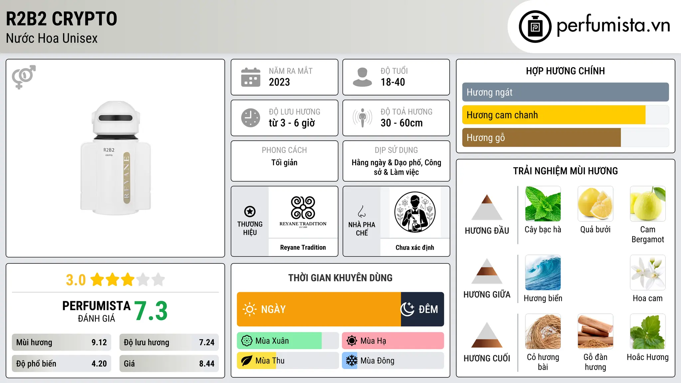Image resolution: width=681 pixels, height=383 pixels.
Task: Click the orange Ngày time bar
Action: 319,309
